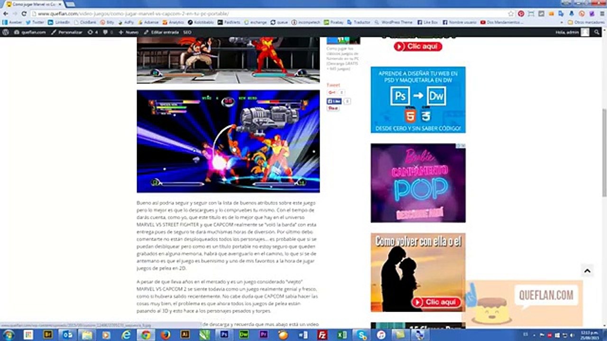Open the related Nintendo classics article link
607x341 pixels.
click(x=343, y=58)
